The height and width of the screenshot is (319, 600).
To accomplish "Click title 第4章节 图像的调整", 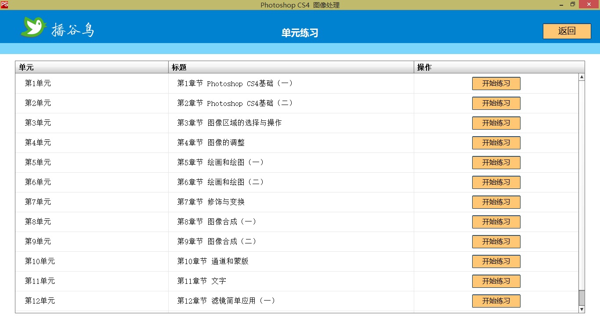I will (211, 142).
